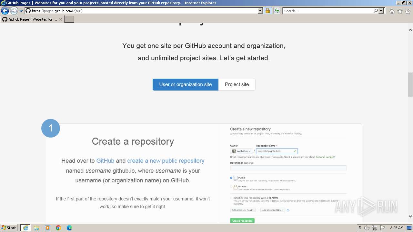The image size is (413, 232).
Task: Click Internet Explorer taskbar icon
Action: (x=25, y=228)
